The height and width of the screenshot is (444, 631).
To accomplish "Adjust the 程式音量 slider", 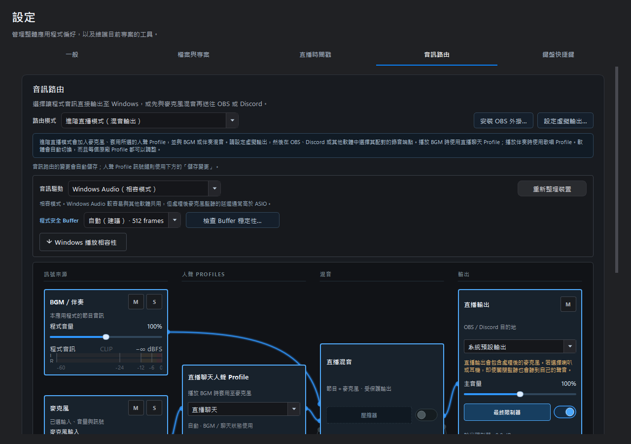I will [106, 337].
